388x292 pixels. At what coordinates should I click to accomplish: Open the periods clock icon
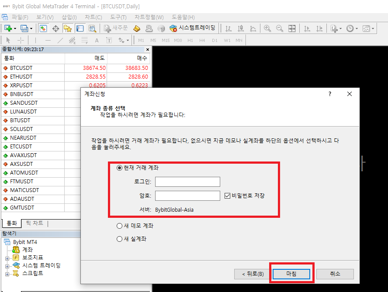coord(350,28)
